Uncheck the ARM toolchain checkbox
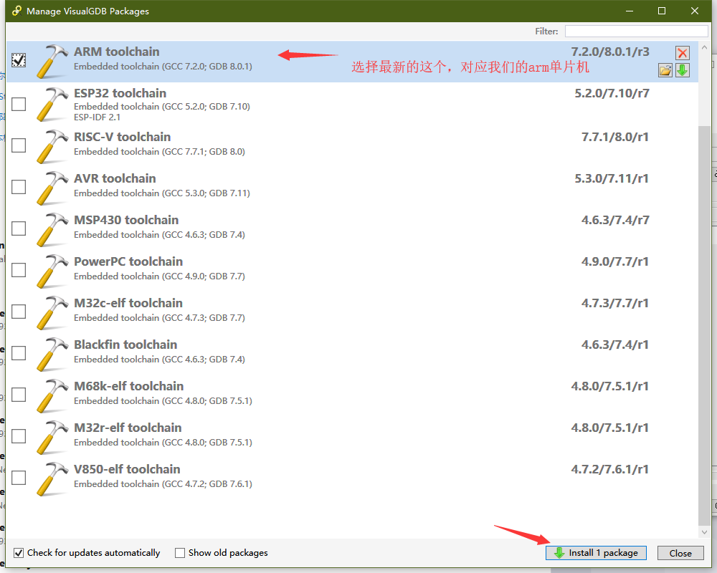This screenshot has height=573, width=717. pos(19,61)
